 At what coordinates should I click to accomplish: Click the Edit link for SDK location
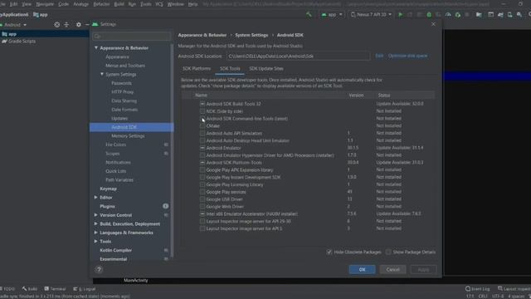click(379, 56)
